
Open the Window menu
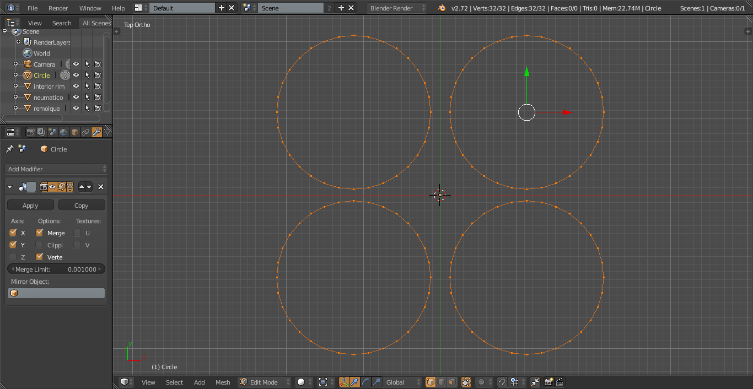90,8
